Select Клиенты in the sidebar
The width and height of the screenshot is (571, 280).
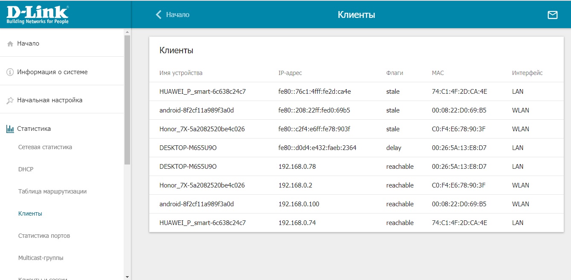click(x=30, y=214)
